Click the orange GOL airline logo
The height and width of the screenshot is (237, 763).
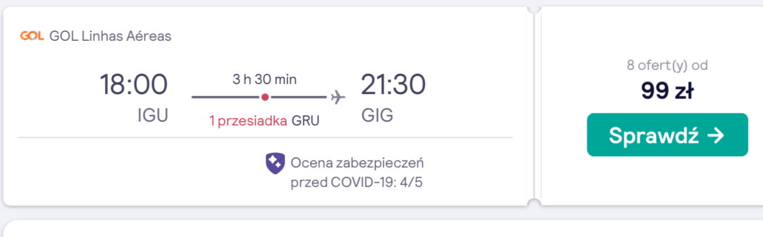(31, 36)
